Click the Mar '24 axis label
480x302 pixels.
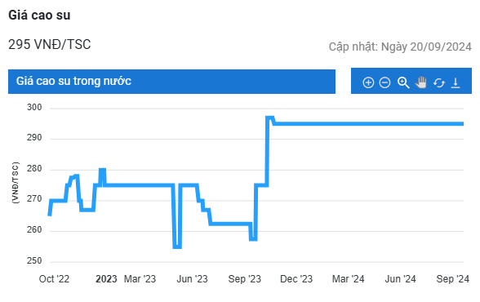tap(348, 279)
